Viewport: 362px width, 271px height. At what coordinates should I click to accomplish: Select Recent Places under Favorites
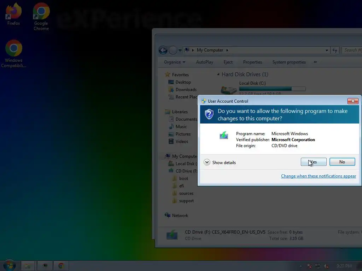[x=183, y=97]
